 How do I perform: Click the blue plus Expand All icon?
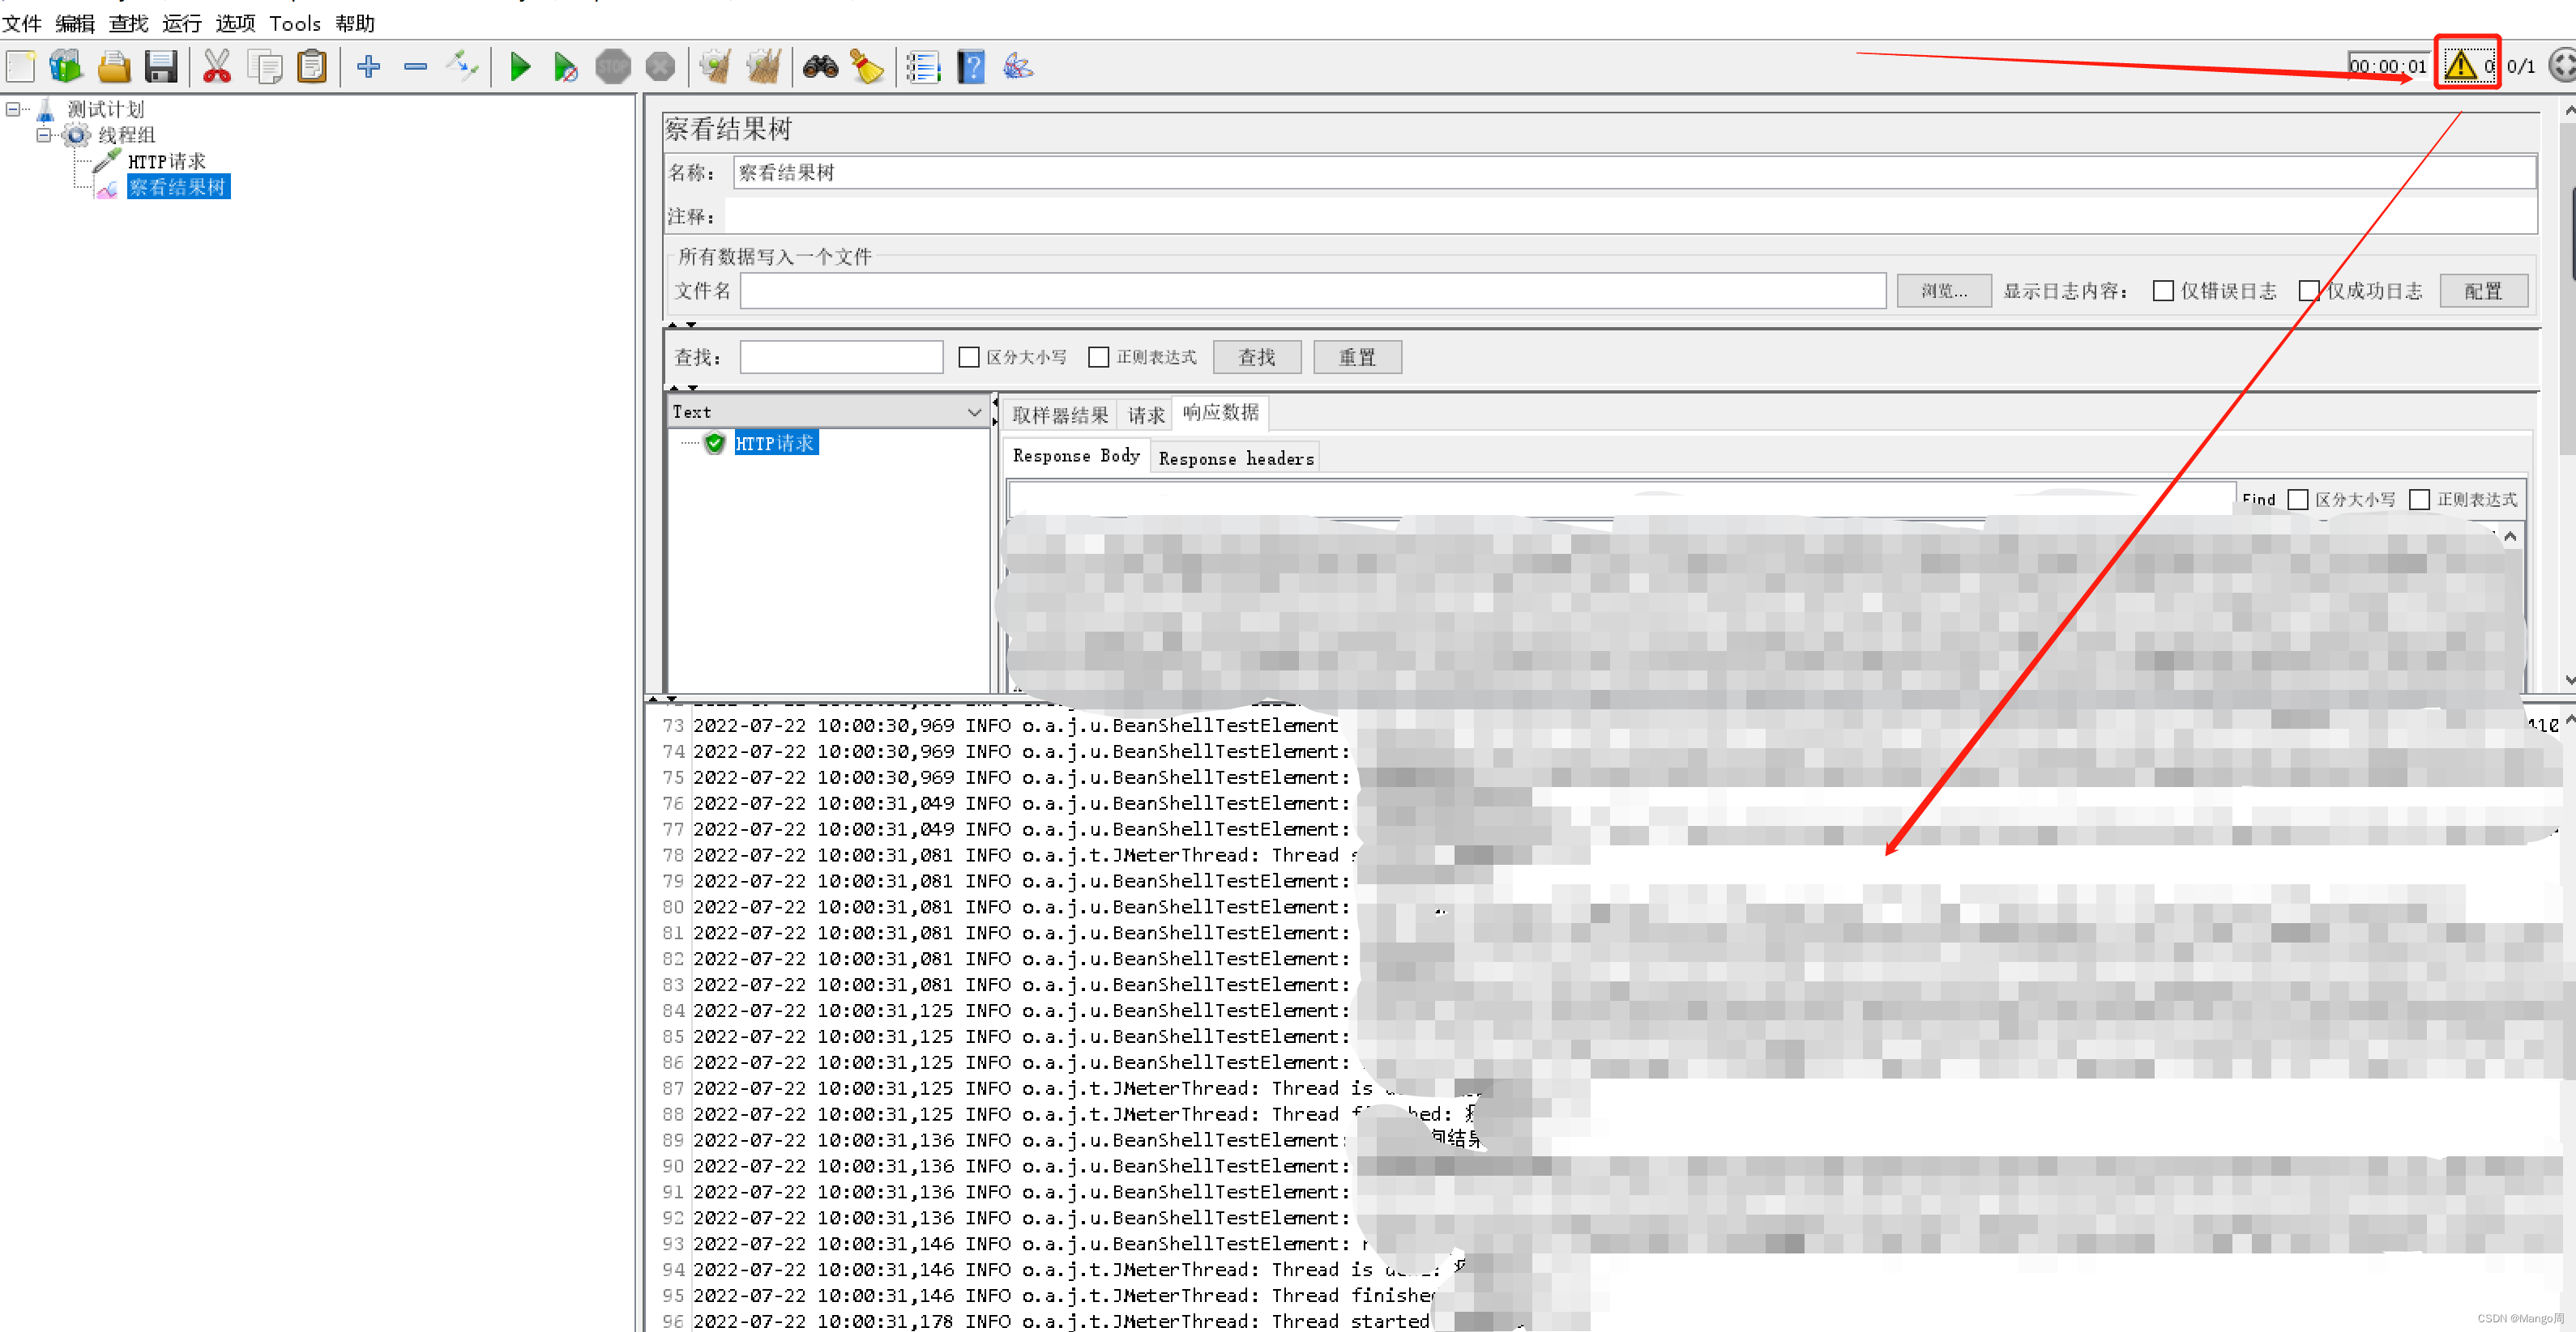tap(369, 67)
